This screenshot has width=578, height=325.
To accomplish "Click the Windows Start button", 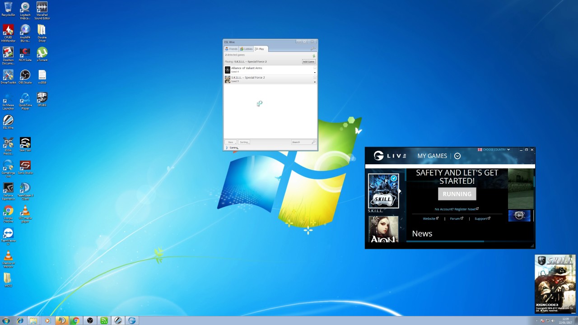I will pyautogui.click(x=6, y=320).
